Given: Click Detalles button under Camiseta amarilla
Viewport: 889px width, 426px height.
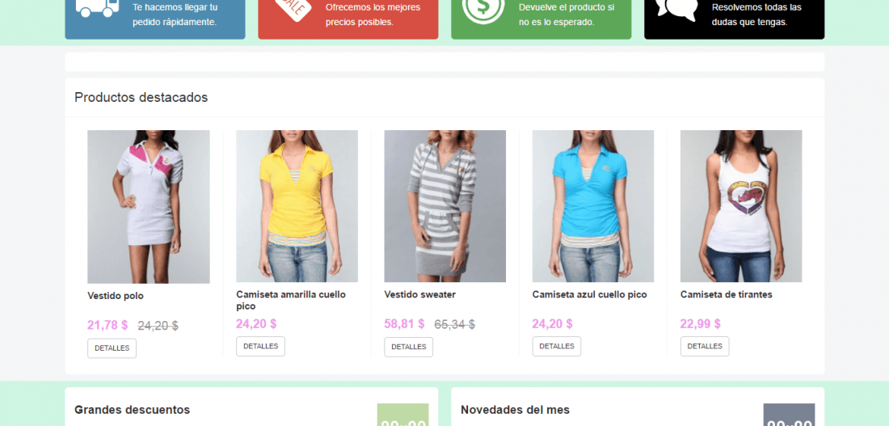Looking at the screenshot, I should click(x=260, y=346).
